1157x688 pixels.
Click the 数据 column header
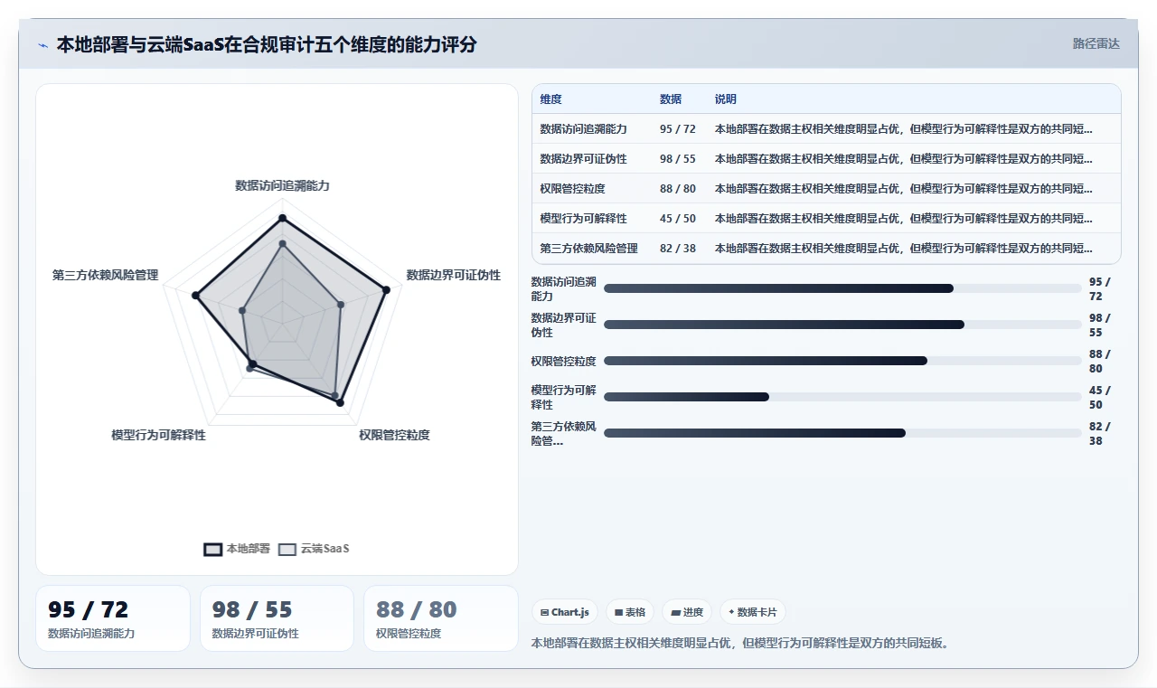click(x=671, y=99)
